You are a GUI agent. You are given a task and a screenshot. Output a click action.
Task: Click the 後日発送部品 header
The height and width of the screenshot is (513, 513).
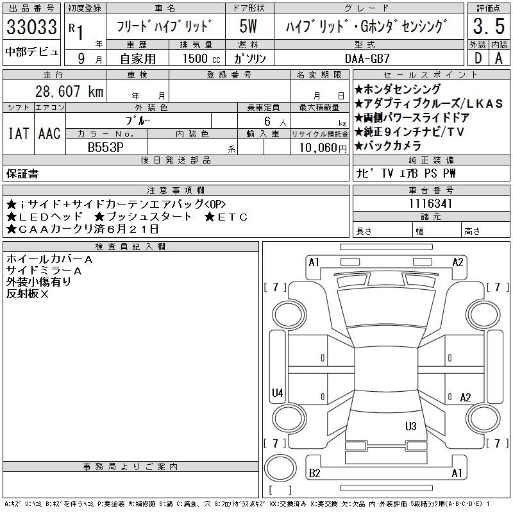176,160
